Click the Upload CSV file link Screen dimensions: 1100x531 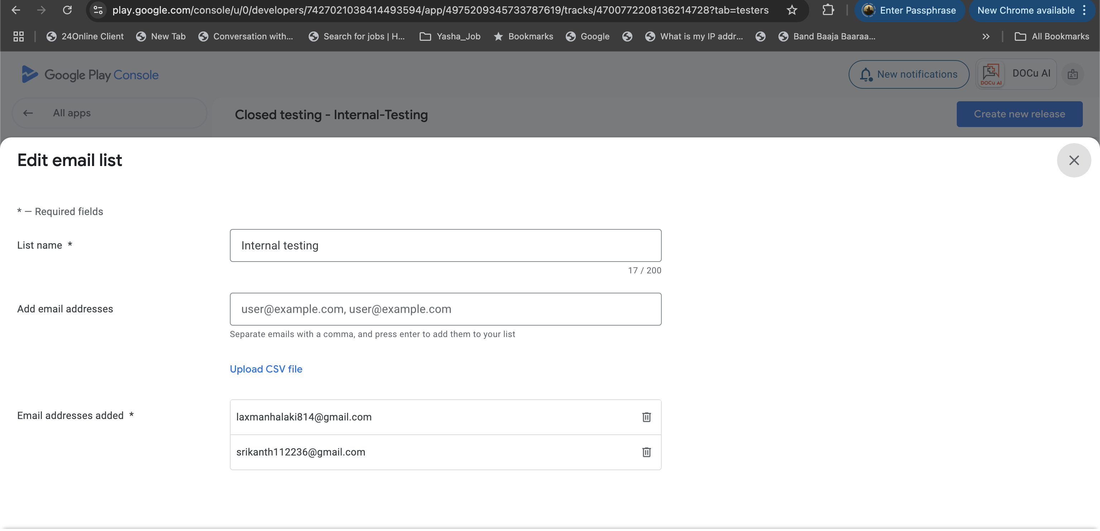tap(266, 369)
